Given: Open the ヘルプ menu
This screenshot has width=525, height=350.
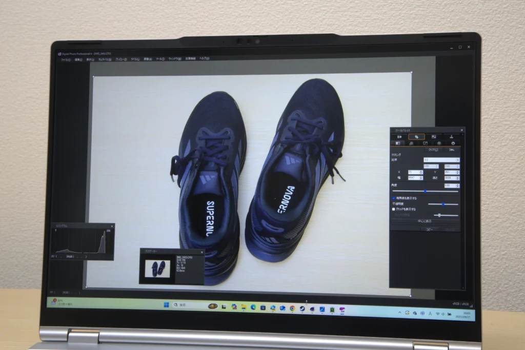Looking at the screenshot, I should pyautogui.click(x=204, y=58).
